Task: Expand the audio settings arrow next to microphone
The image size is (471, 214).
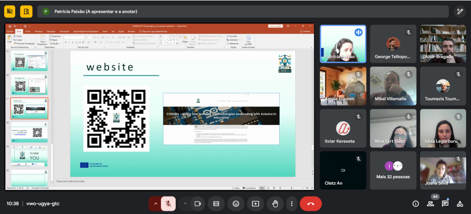Action: (x=155, y=203)
